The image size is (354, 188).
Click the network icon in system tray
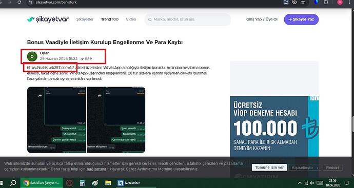306,183
